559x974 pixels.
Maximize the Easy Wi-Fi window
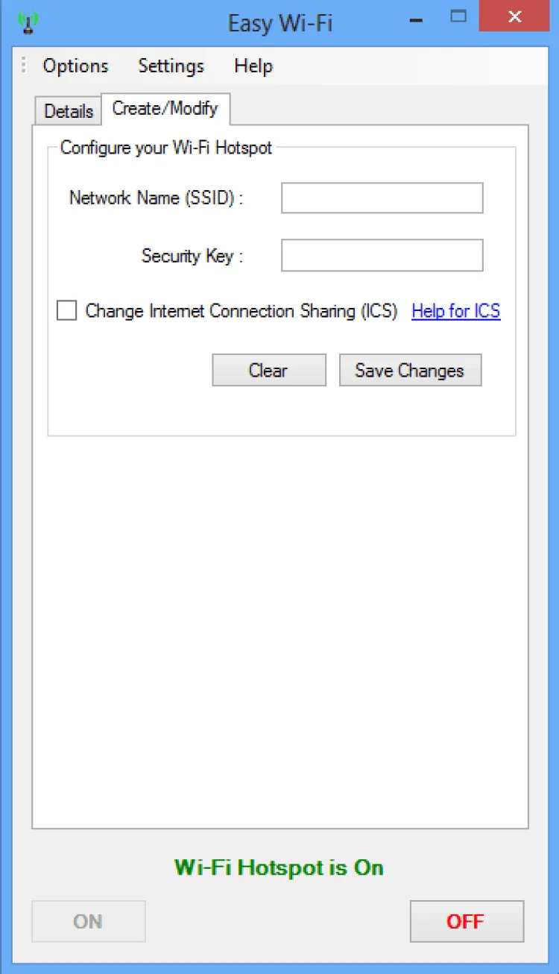(x=458, y=16)
